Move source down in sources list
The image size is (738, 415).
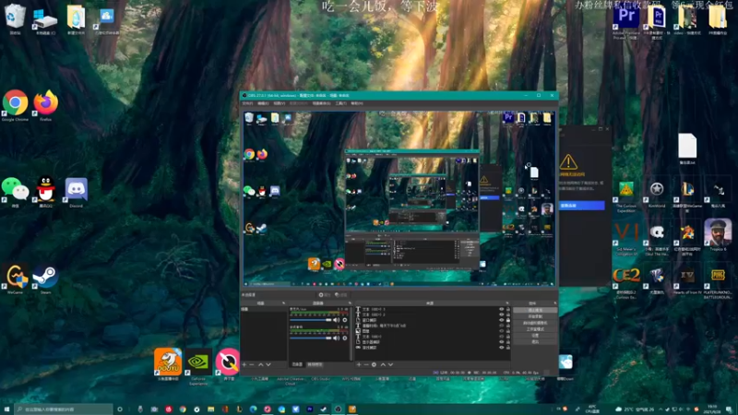click(390, 364)
